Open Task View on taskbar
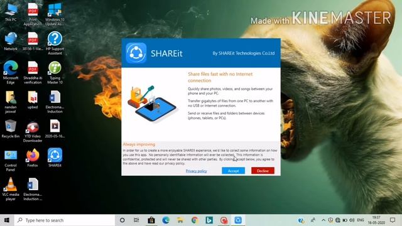The width and height of the screenshot is (402, 226). (136, 220)
